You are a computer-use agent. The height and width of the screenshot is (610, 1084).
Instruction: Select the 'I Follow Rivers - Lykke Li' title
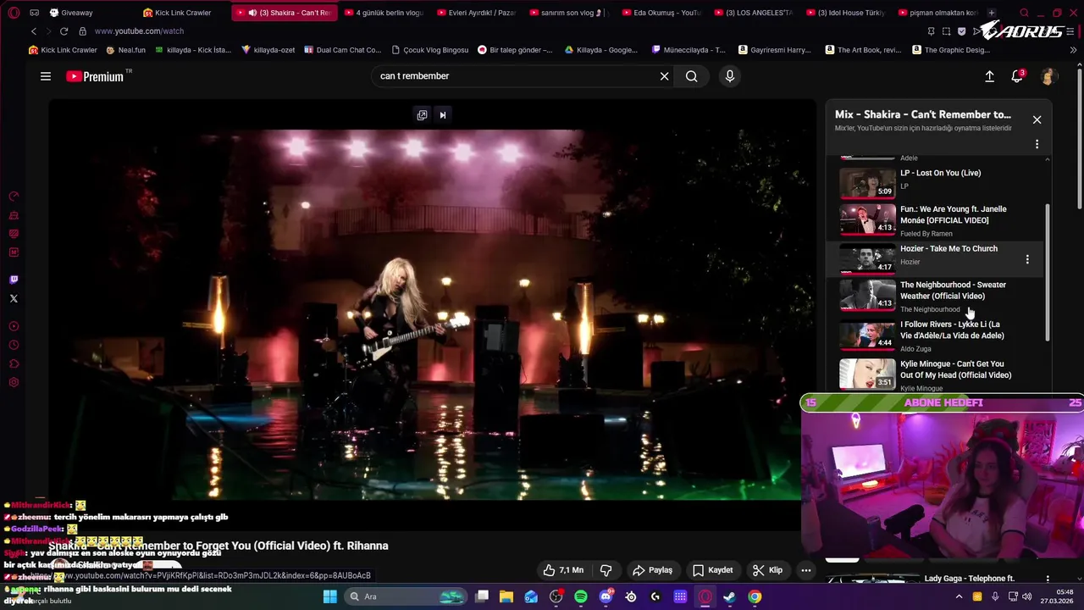pyautogui.click(x=952, y=330)
